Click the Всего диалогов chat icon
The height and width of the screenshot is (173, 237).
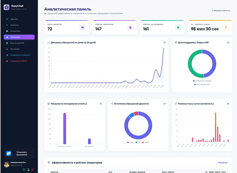(x=82, y=27)
